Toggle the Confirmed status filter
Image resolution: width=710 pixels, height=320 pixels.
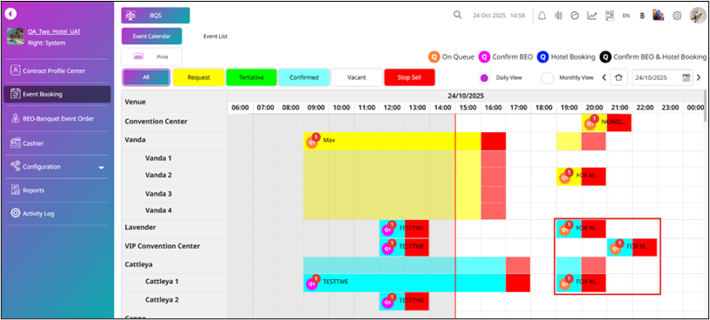point(304,77)
